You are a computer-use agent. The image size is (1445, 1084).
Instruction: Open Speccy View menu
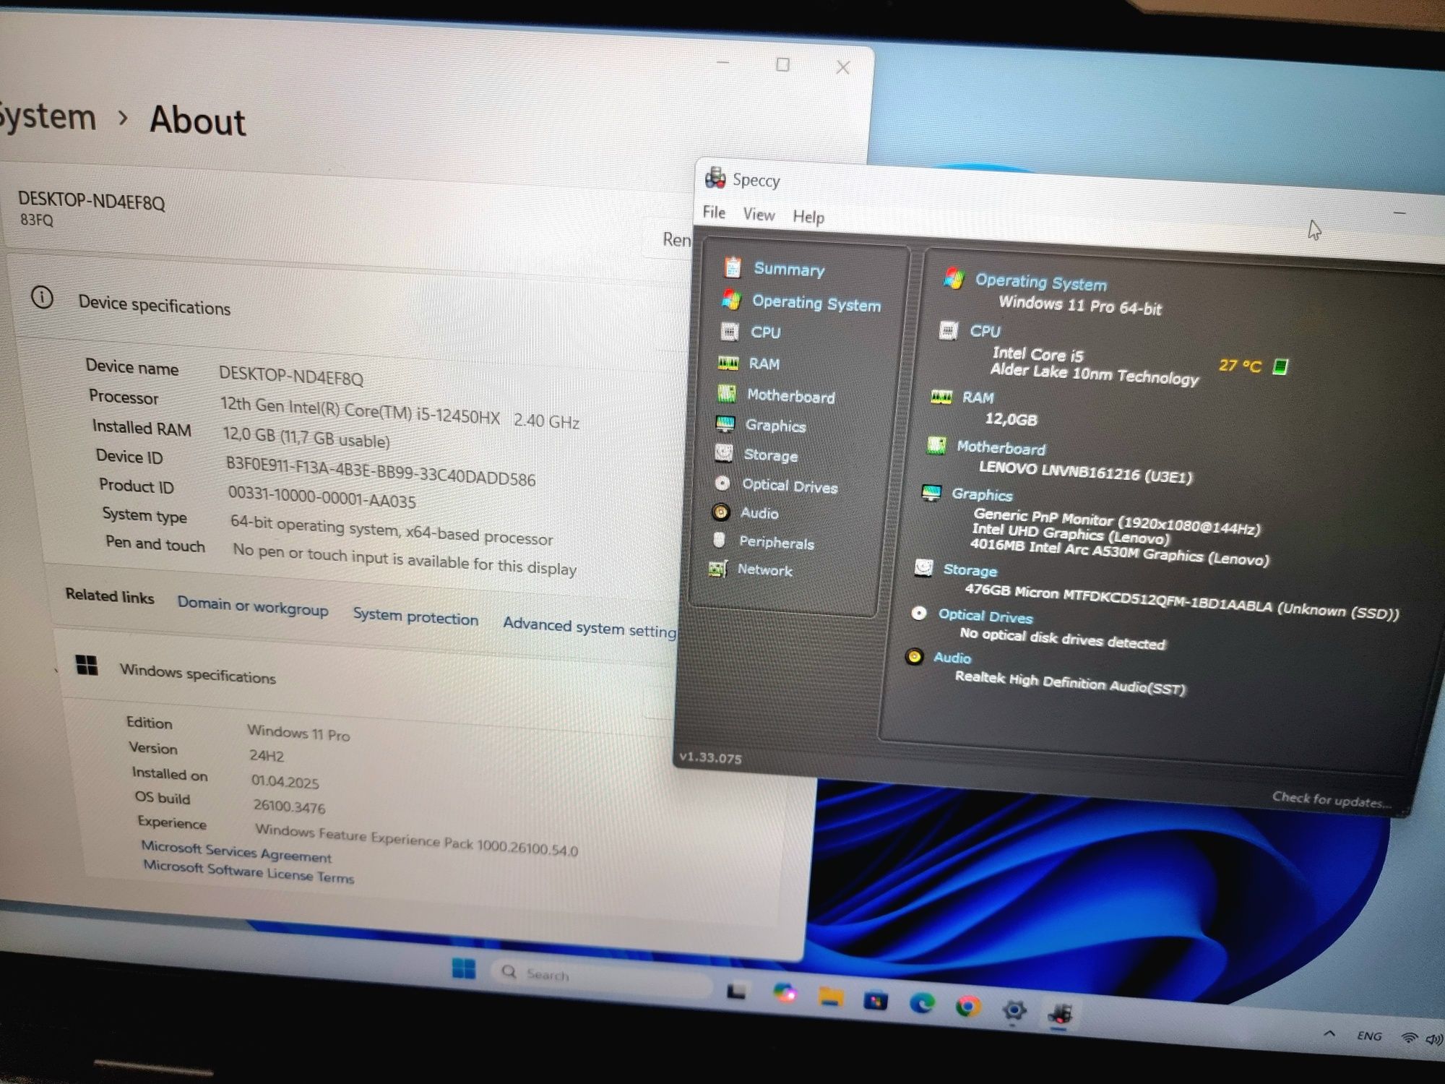tap(759, 214)
